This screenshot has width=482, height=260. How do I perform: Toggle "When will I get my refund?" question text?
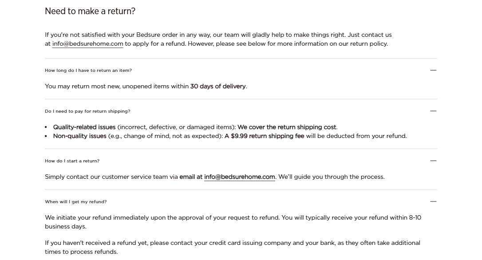76,202
